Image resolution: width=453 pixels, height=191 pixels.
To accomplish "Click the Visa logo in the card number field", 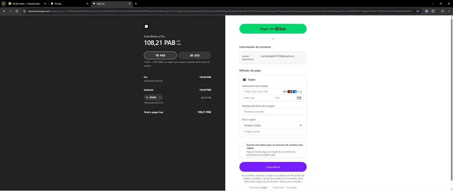I will click(x=284, y=91).
